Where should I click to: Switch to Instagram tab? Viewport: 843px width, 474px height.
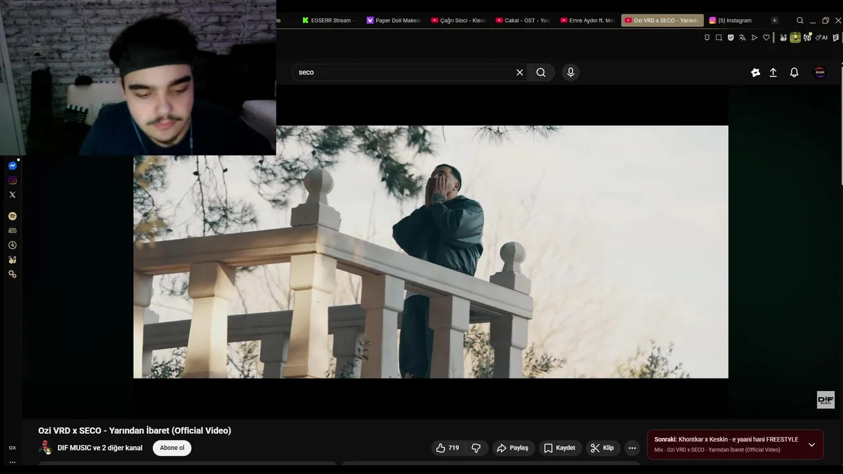tap(734, 20)
